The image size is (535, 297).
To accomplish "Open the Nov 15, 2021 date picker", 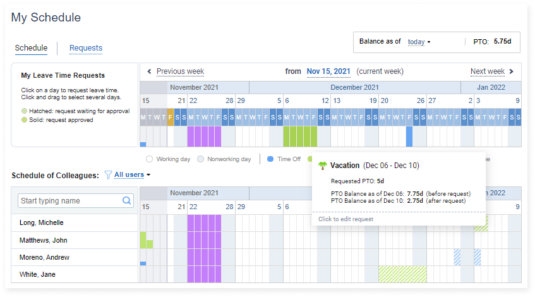I will click(x=328, y=71).
